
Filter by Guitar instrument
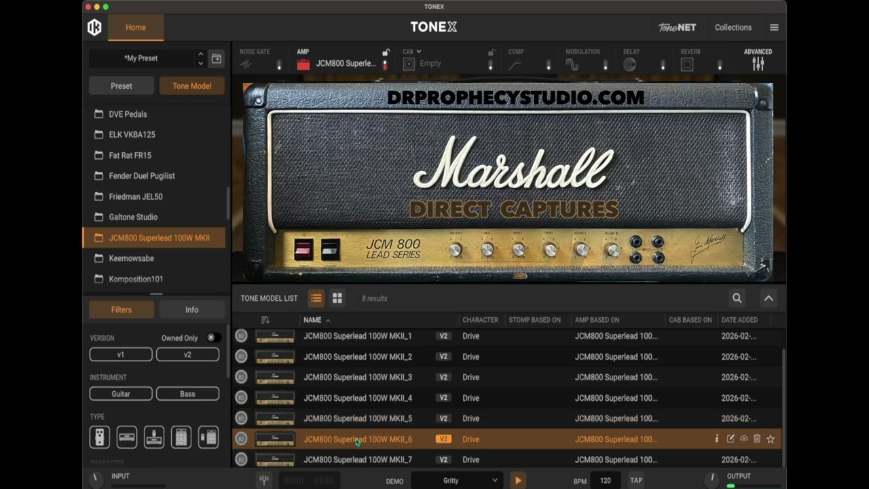[x=121, y=394]
